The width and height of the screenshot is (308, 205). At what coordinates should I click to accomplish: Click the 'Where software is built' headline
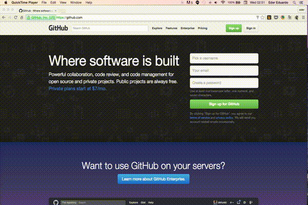click(x=114, y=60)
